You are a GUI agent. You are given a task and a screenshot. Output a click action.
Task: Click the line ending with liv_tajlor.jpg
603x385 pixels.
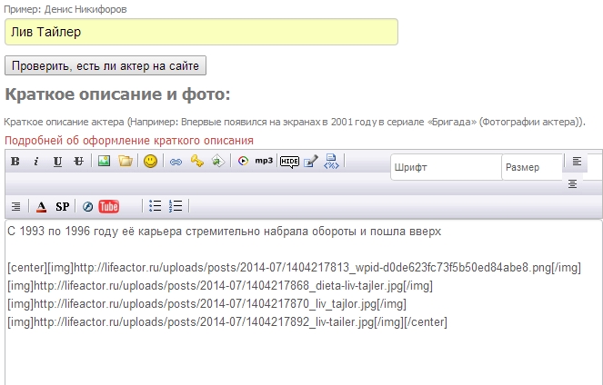point(206,304)
